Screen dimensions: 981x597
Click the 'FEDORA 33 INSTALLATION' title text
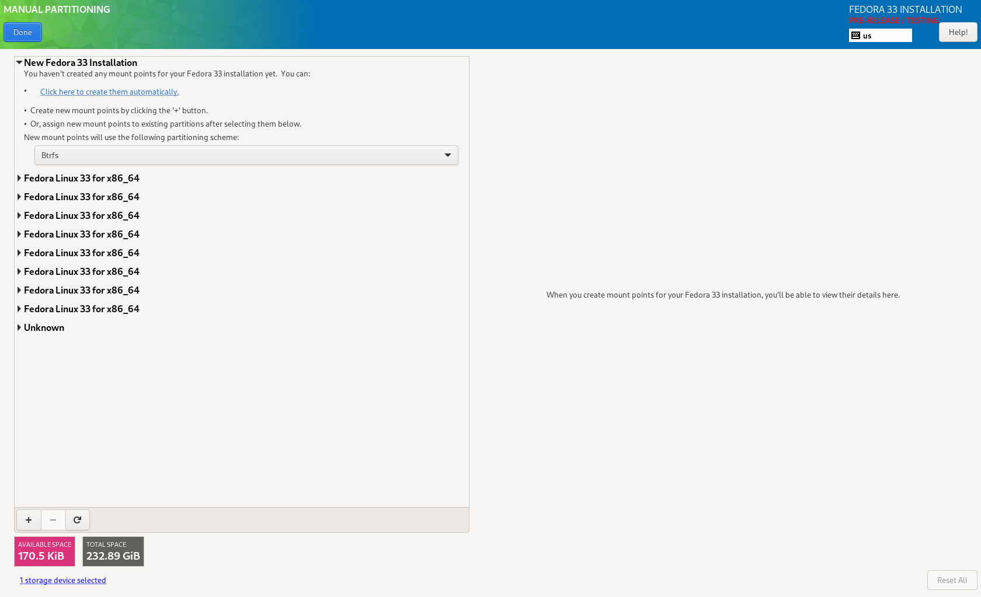pyautogui.click(x=906, y=9)
